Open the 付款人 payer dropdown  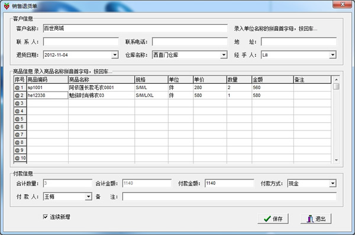click(x=89, y=197)
